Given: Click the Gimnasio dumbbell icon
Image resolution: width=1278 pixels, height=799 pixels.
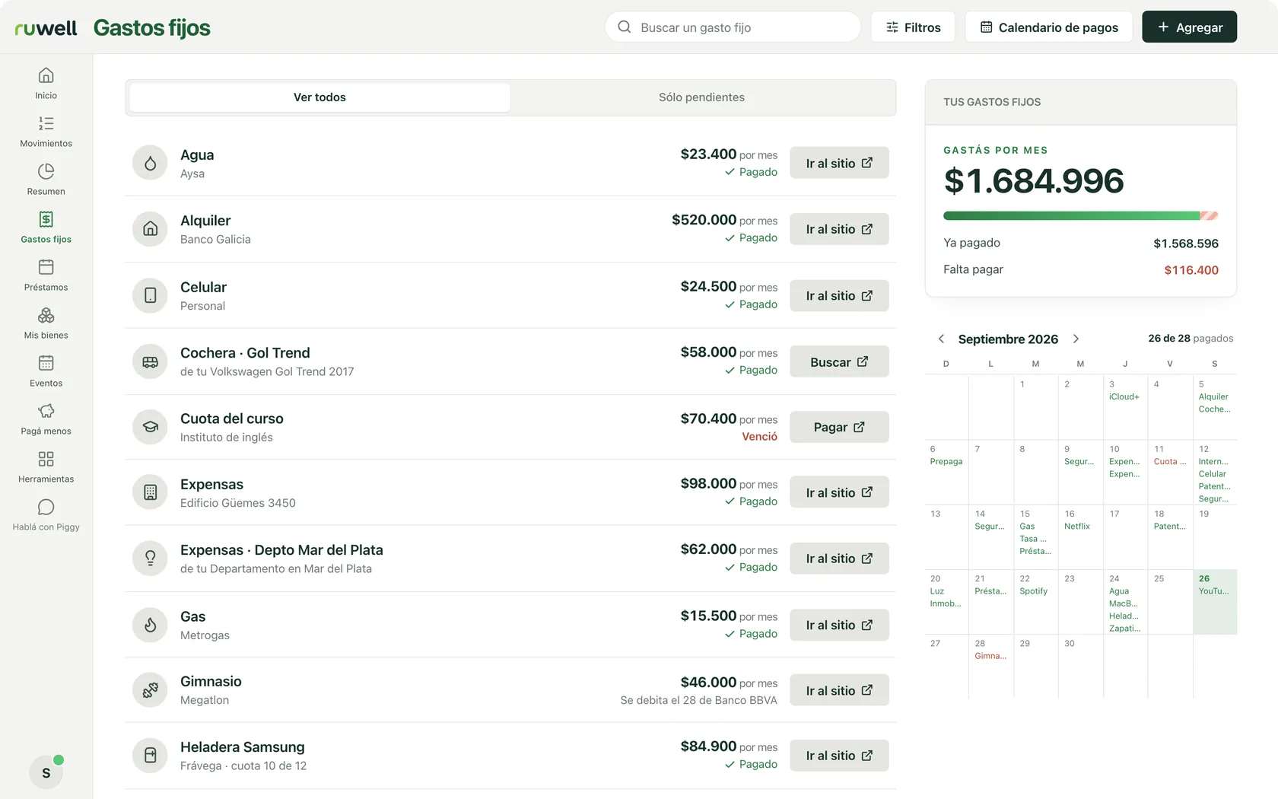Looking at the screenshot, I should pyautogui.click(x=150, y=690).
